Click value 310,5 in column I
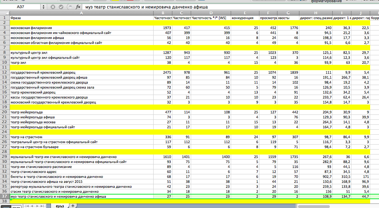379x208 pixels. [x=342, y=176]
